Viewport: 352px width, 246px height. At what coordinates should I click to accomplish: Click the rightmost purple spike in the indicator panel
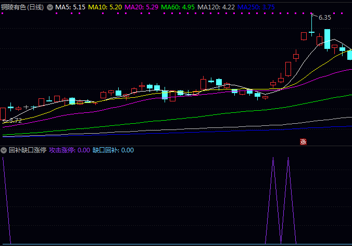click(288, 161)
